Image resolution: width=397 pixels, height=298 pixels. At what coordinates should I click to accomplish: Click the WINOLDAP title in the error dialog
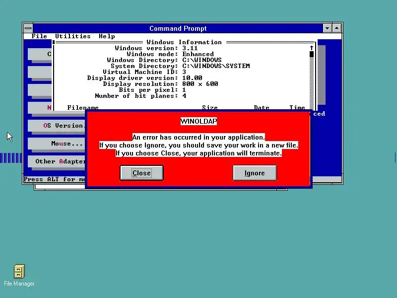pos(199,121)
